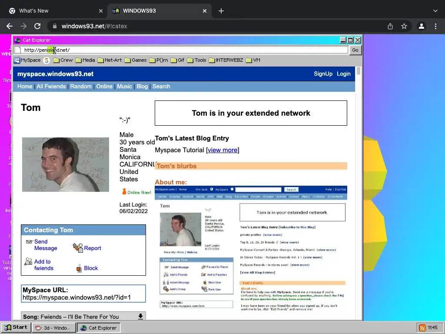Reload the windows93.net page
The width and height of the screenshot is (445, 334).
coord(37,26)
